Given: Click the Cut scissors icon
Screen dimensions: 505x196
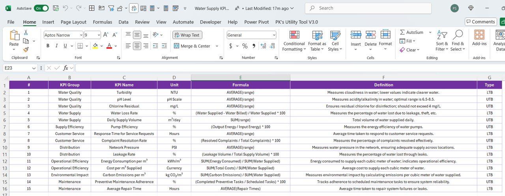Looking at the screenshot, I should 26,32.
